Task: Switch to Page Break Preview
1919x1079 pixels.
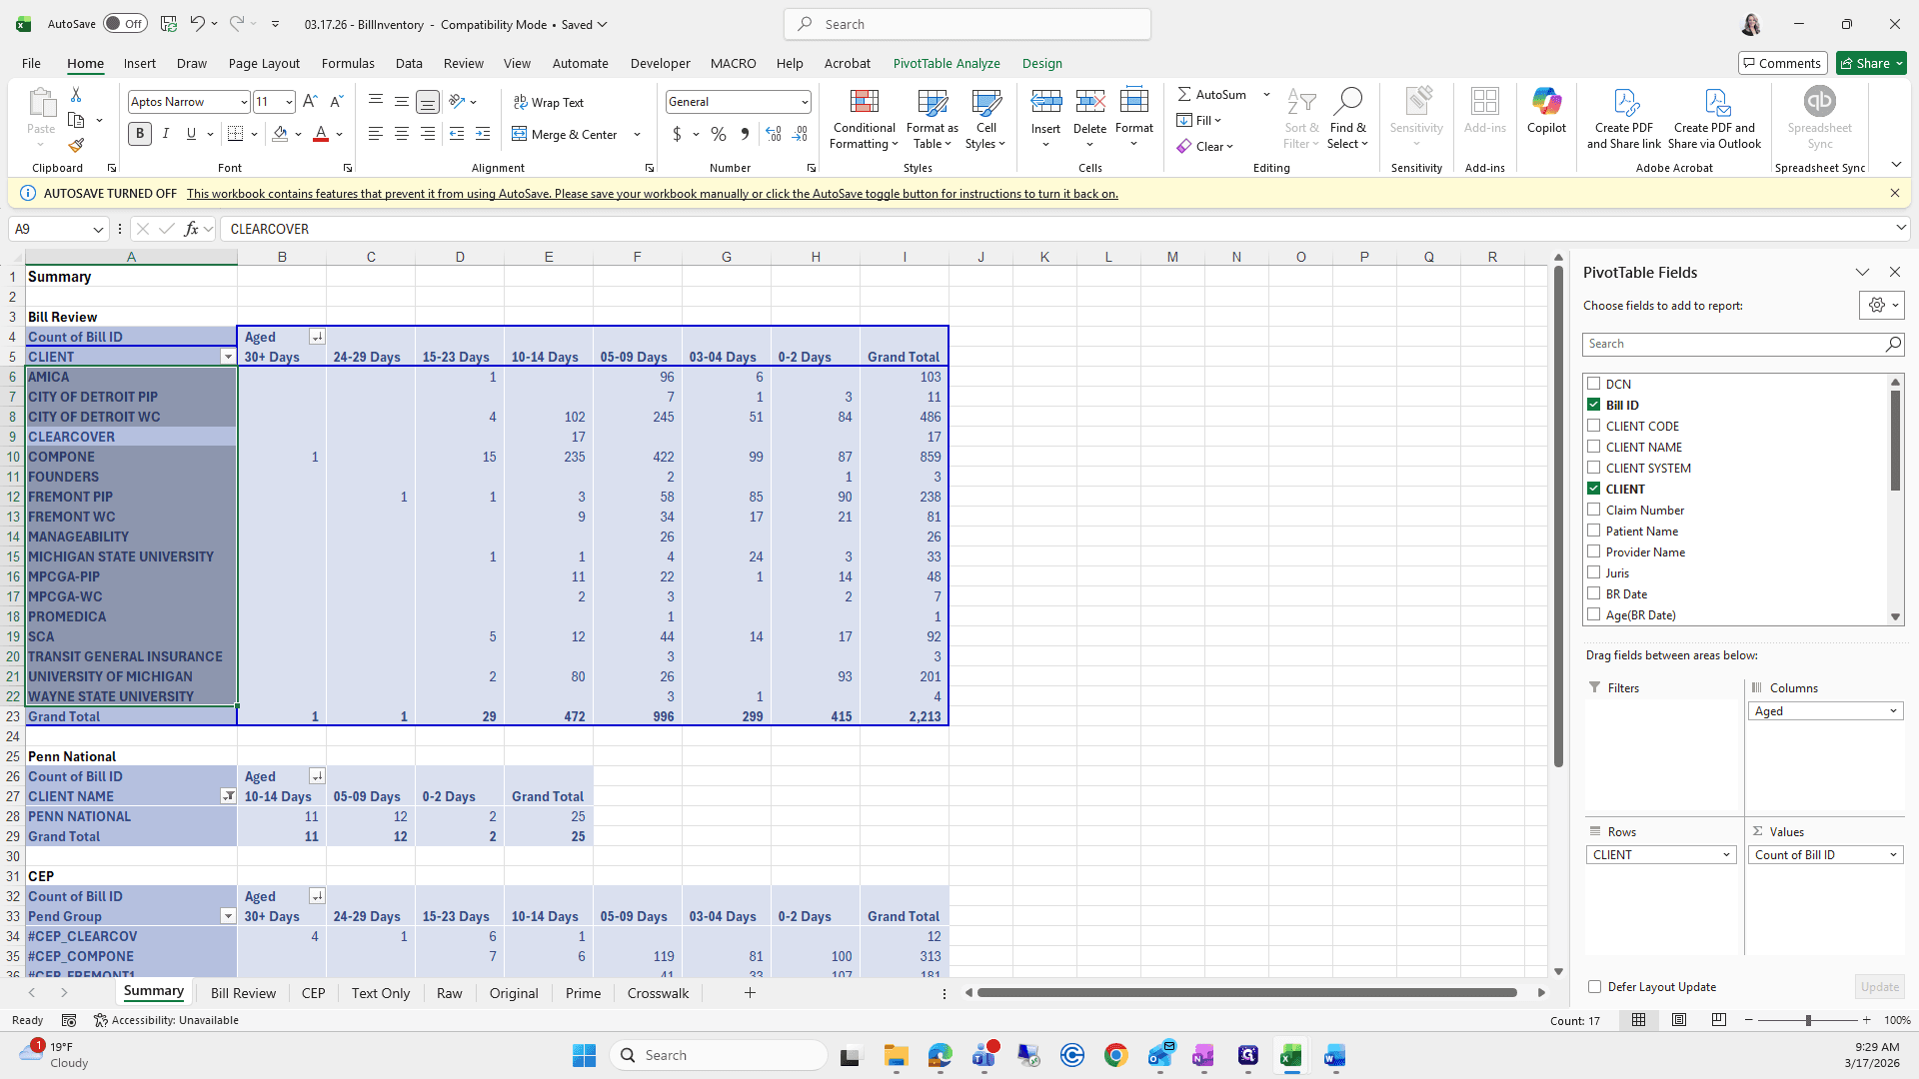Action: pyautogui.click(x=1719, y=1020)
